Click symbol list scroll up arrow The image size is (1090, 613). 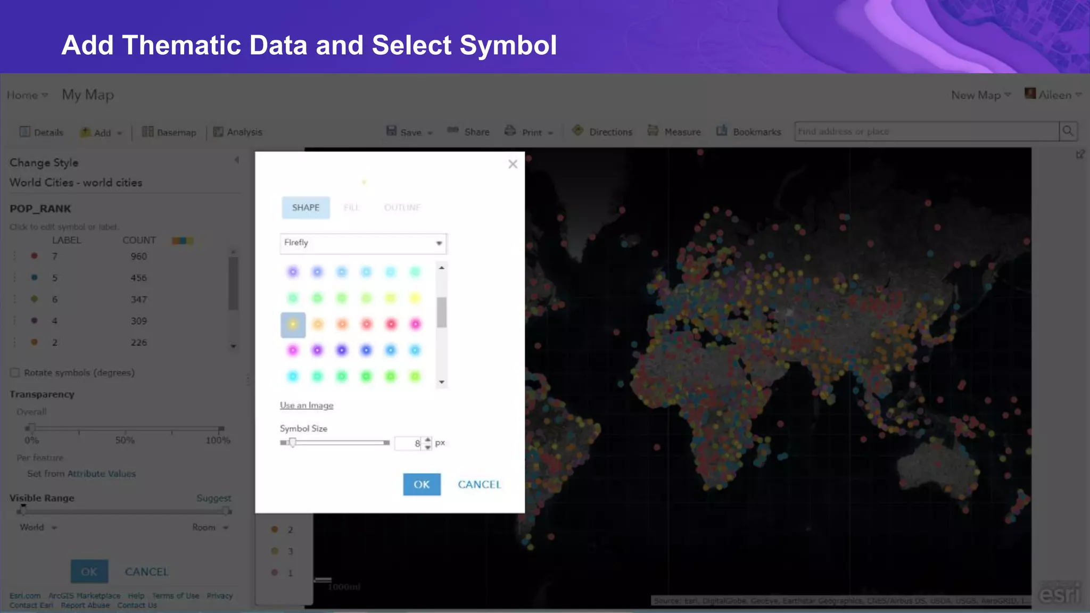point(441,267)
